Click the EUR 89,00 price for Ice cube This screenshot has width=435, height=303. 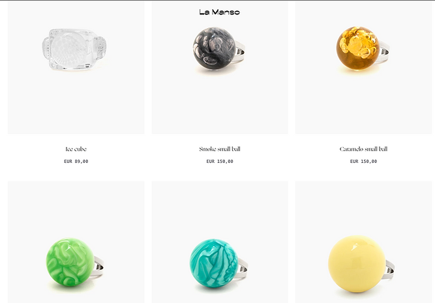pyautogui.click(x=76, y=162)
